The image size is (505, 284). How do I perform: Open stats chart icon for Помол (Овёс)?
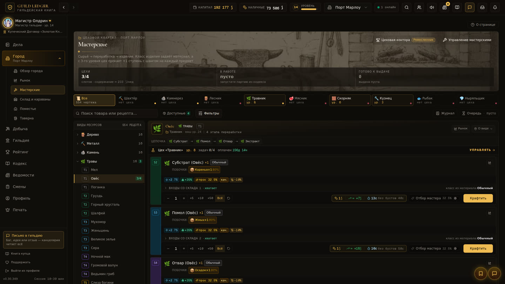pyautogui.click(x=490, y=213)
